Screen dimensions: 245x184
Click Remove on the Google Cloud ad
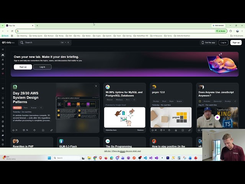140,130
